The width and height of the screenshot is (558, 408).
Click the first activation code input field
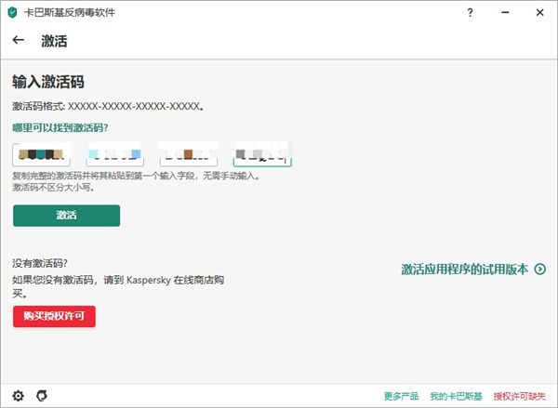pos(42,154)
